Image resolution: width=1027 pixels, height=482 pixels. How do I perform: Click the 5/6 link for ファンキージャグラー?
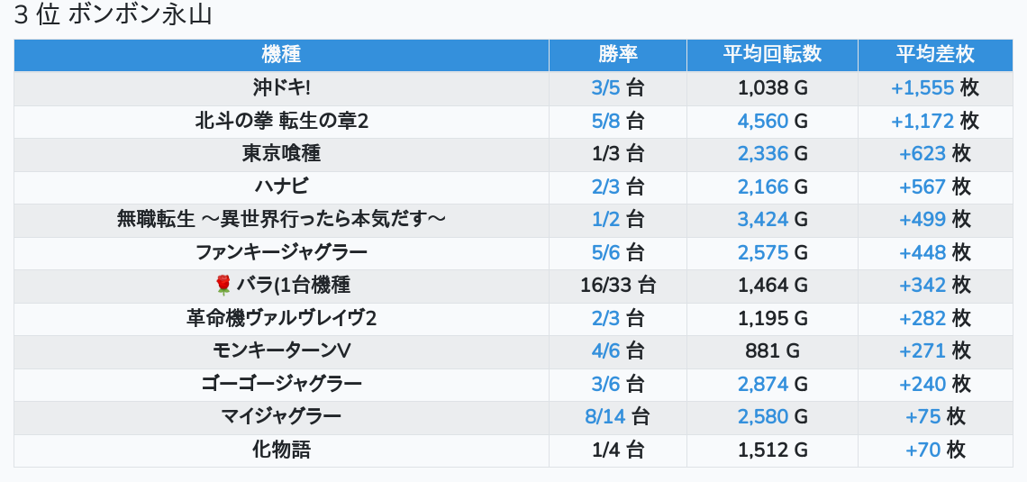606,252
